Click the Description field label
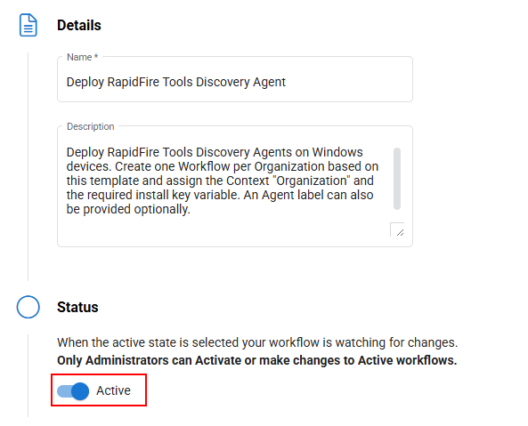528x426 pixels. [91, 126]
